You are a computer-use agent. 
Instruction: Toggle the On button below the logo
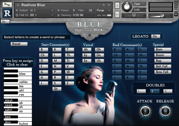[x=5, y=21]
